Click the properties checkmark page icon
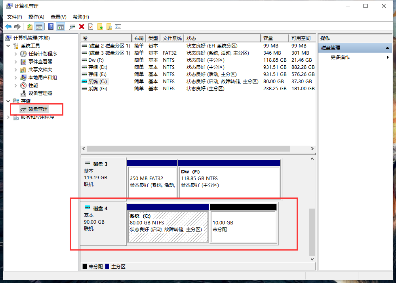The width and height of the screenshot is (396, 283). click(91, 27)
